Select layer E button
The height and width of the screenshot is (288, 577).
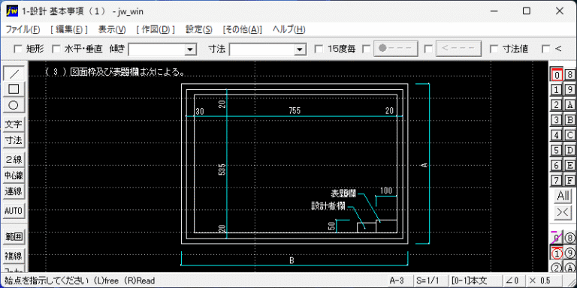coord(570,165)
